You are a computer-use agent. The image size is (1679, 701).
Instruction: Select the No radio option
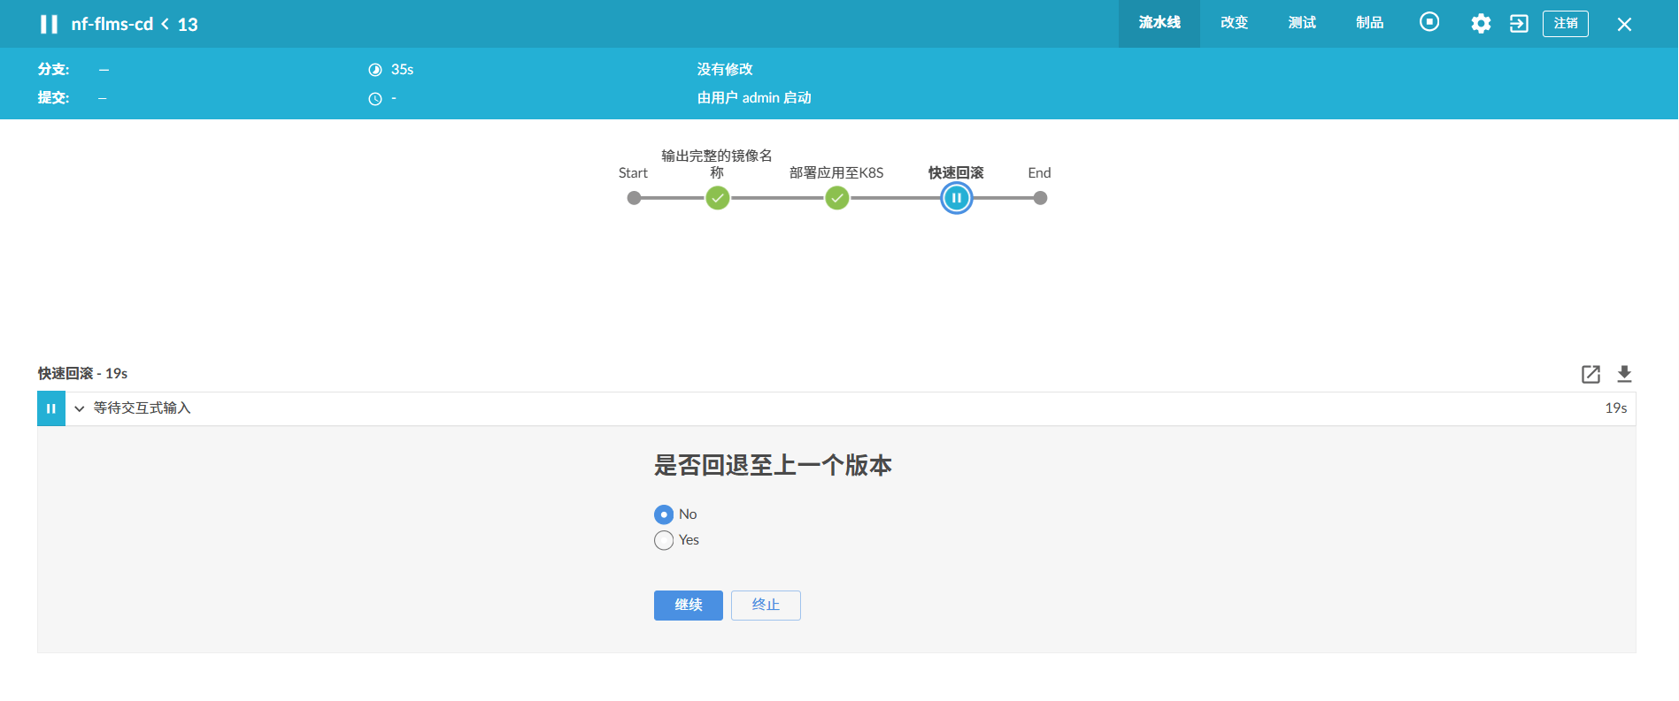point(664,514)
